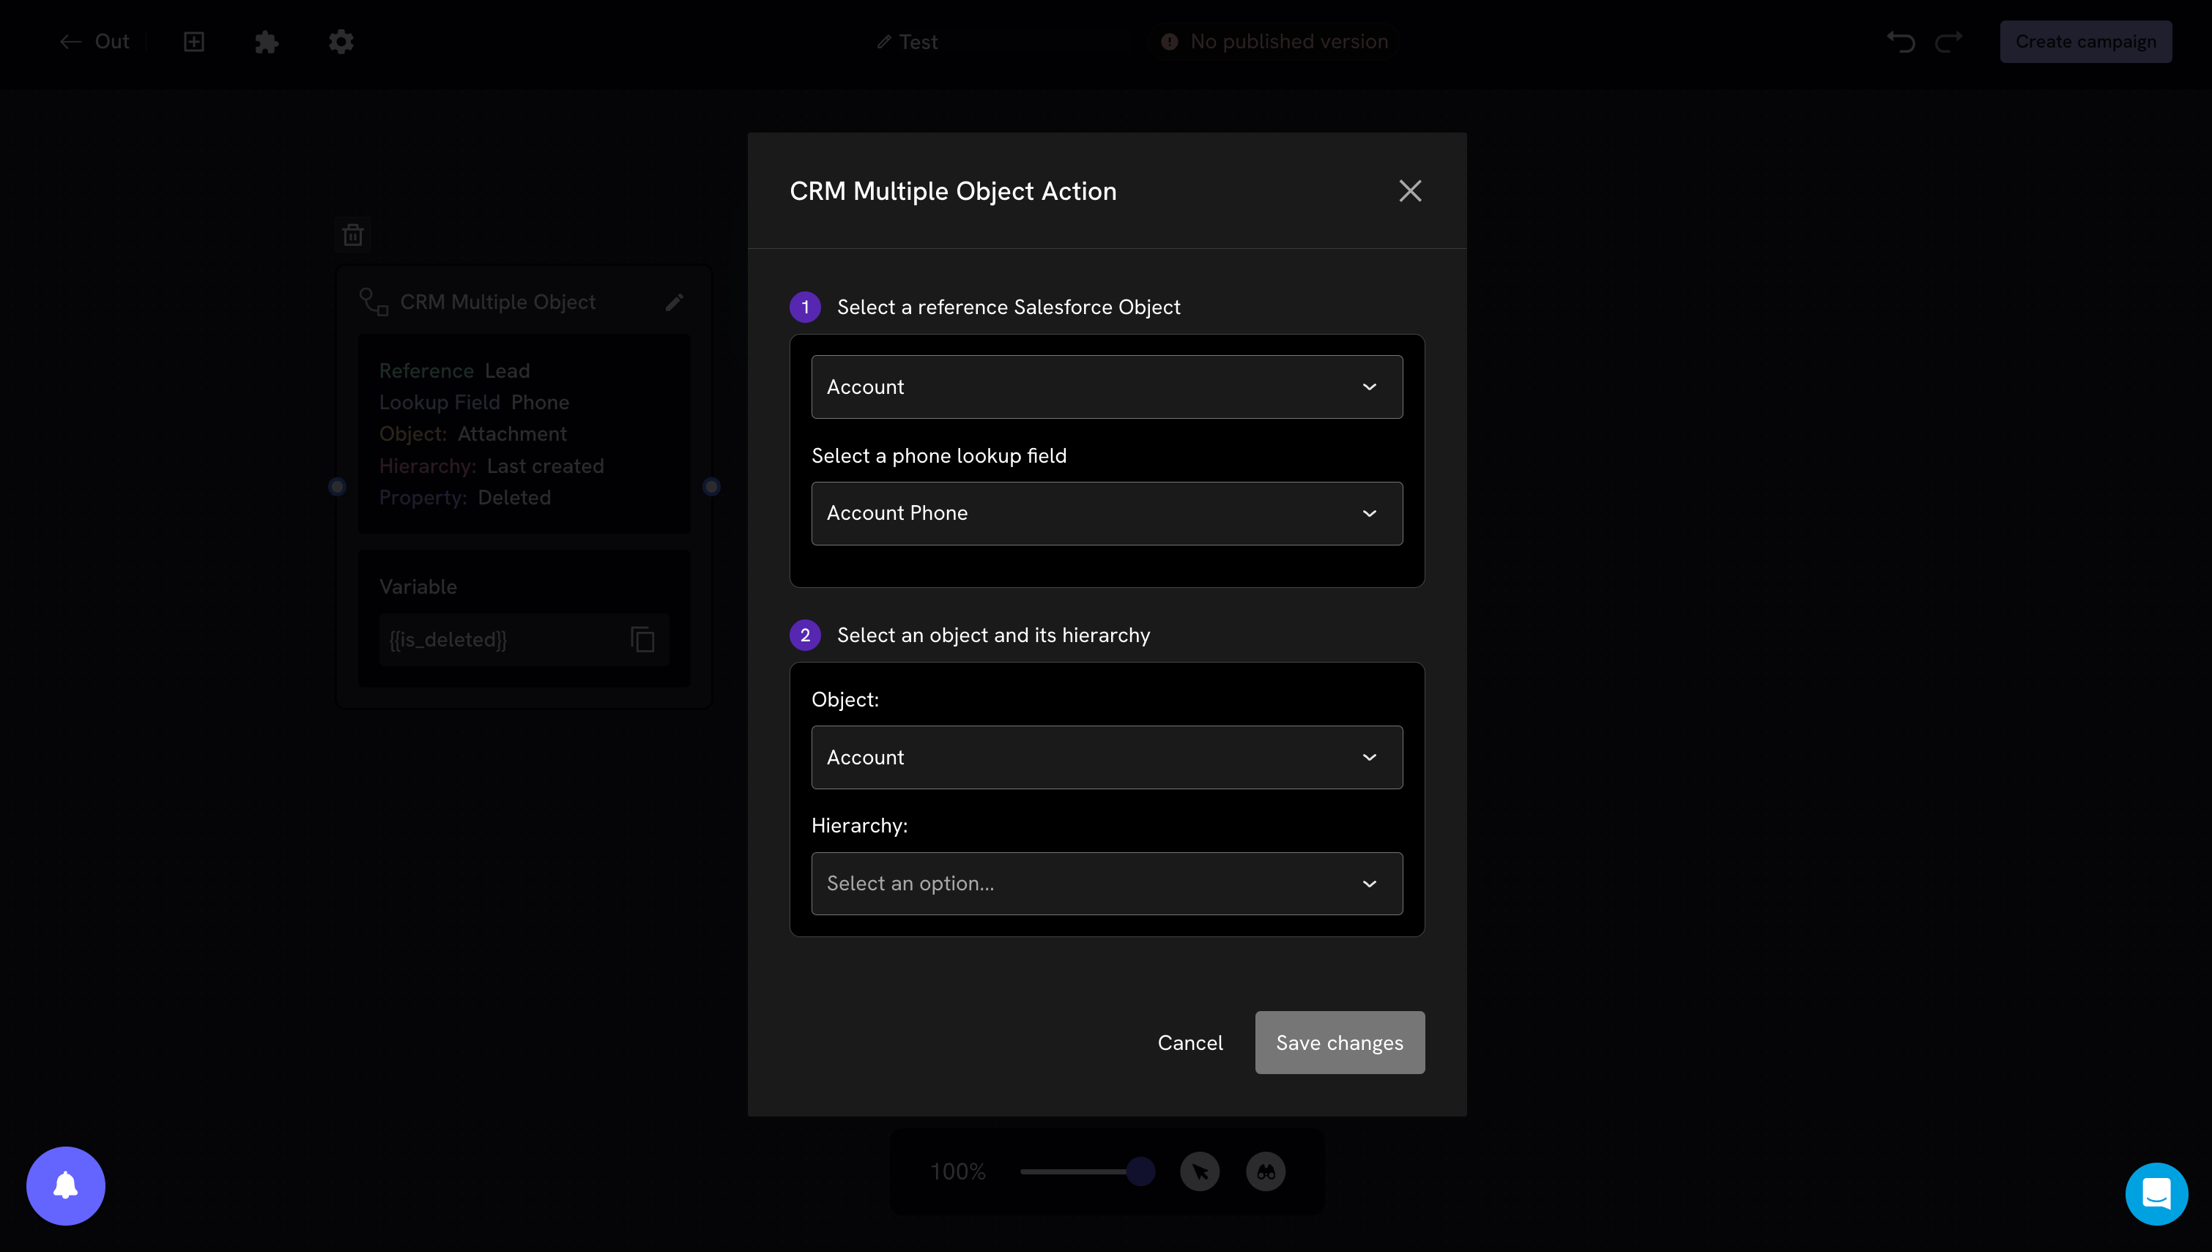Expand the Account Phone lookup field dropdown
The image size is (2212, 1252).
pos(1107,513)
